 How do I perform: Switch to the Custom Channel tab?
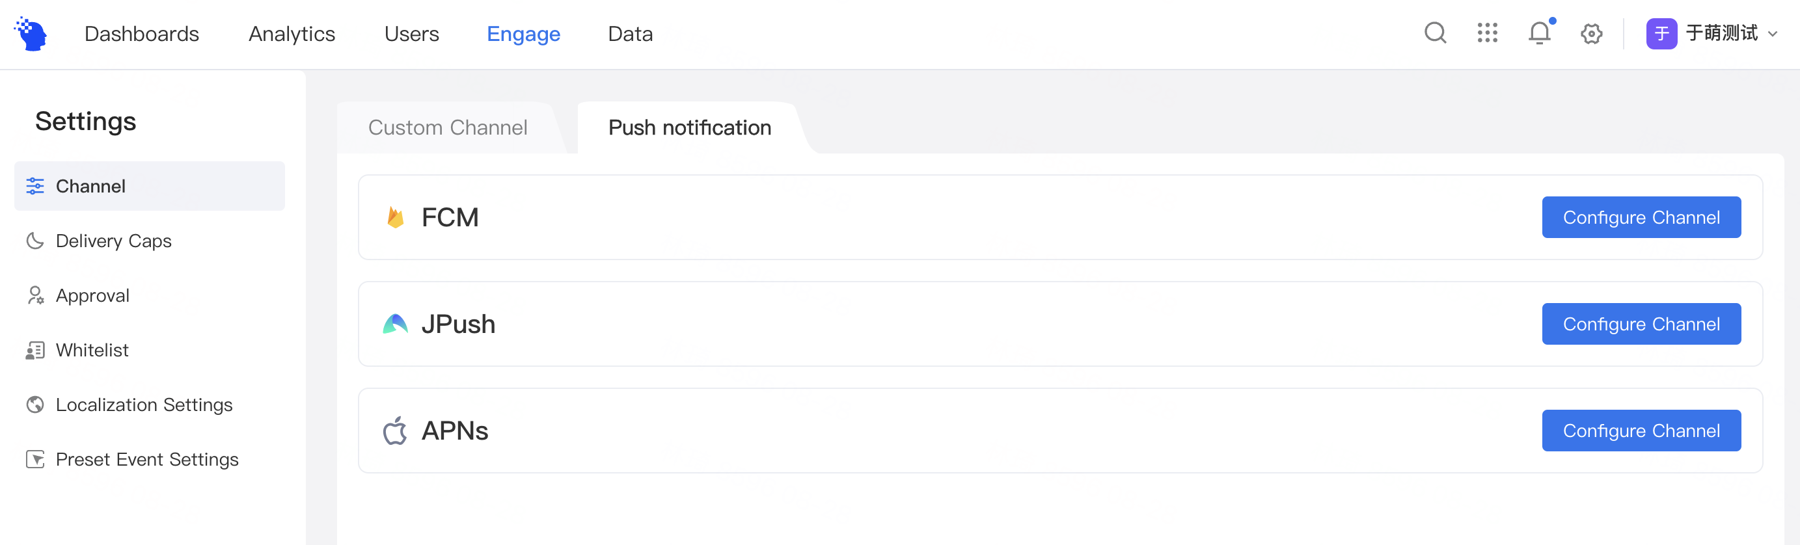448,127
